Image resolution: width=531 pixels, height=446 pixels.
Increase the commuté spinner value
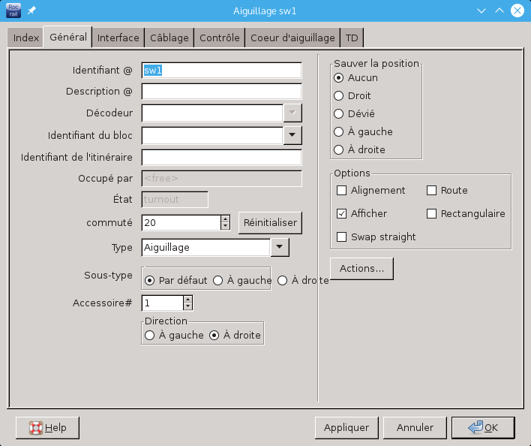tap(225, 218)
